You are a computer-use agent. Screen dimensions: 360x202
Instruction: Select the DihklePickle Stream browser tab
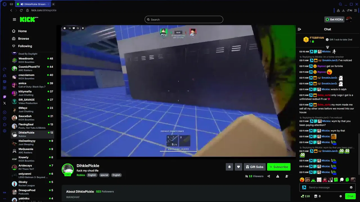tap(33, 4)
